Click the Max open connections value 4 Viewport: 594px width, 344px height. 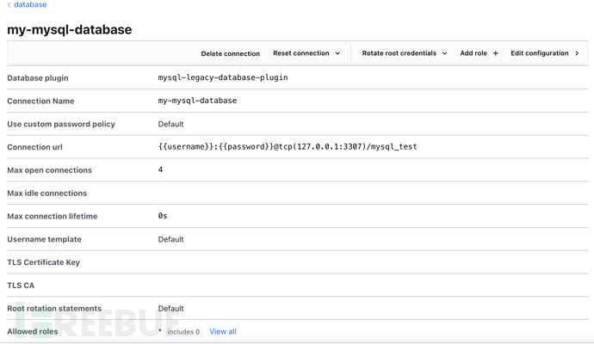click(x=161, y=169)
